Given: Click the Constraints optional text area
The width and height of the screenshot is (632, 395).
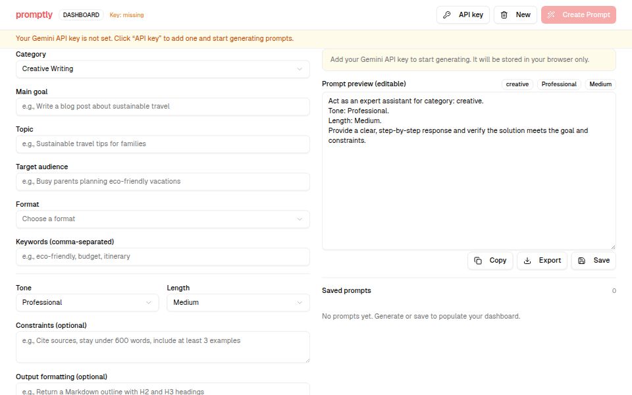Looking at the screenshot, I should tap(163, 347).
